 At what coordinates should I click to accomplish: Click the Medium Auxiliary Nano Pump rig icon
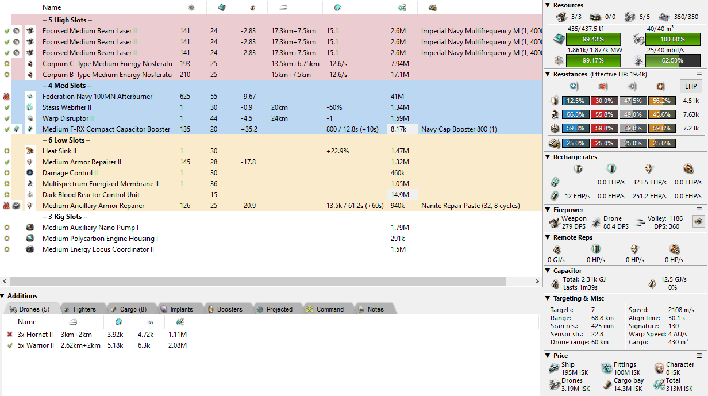click(x=30, y=228)
